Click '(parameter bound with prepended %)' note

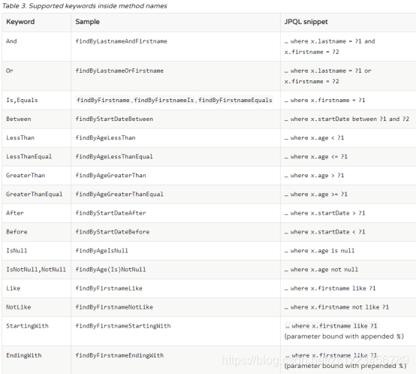pyautogui.click(x=345, y=366)
